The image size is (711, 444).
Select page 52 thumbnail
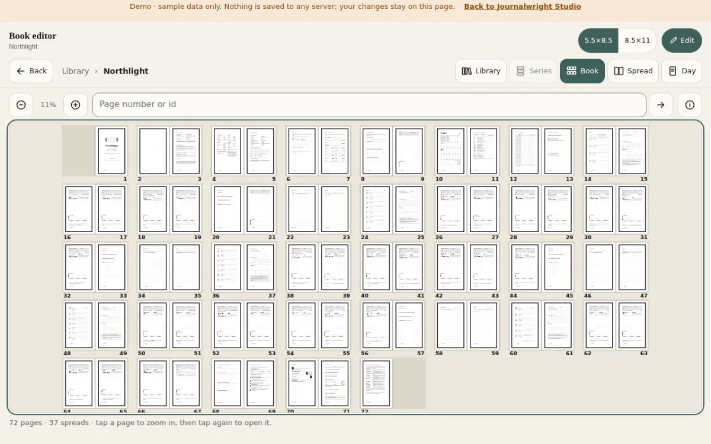point(228,325)
